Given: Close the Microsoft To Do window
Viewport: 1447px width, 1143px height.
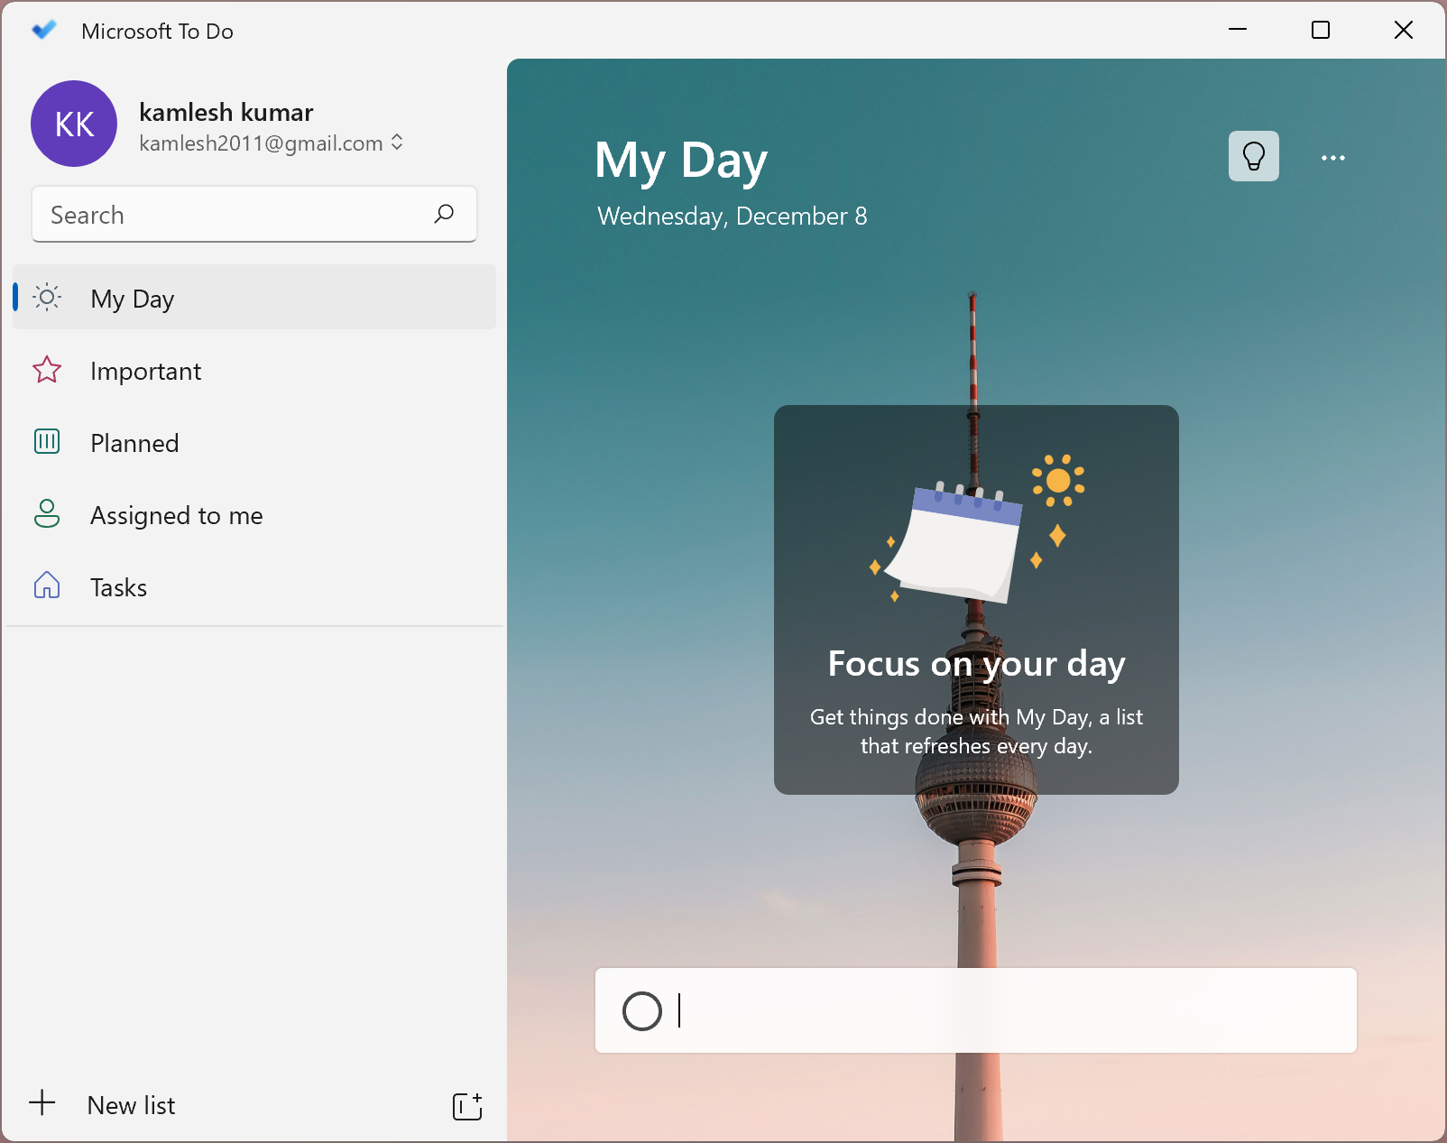Looking at the screenshot, I should pyautogui.click(x=1404, y=30).
